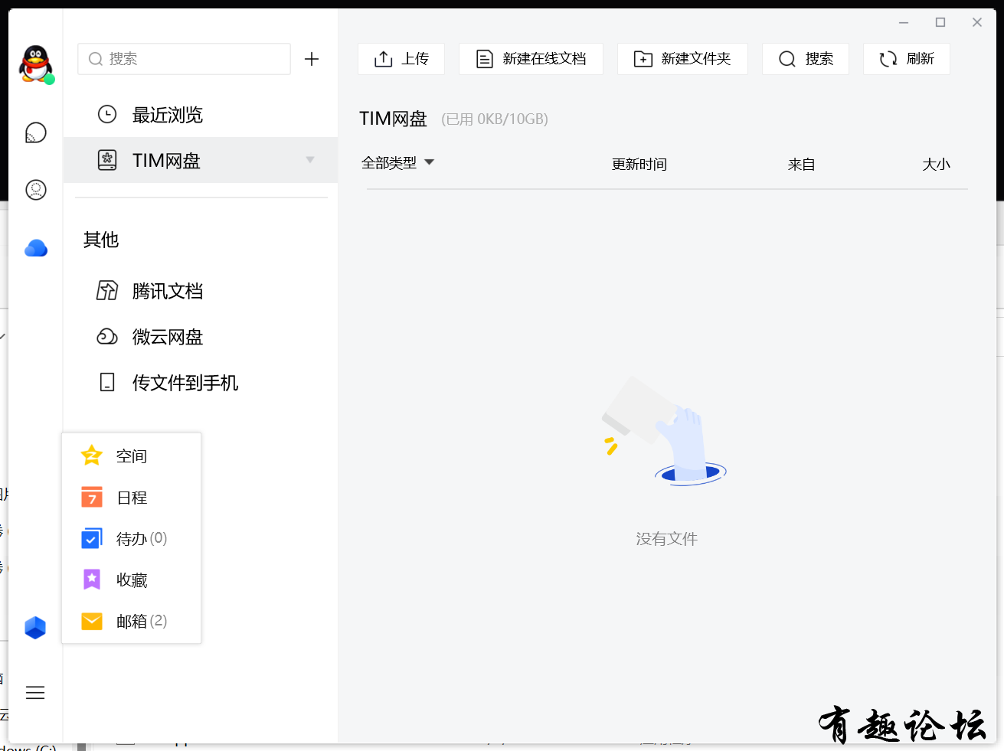Select 最近浏览 in the sidebar
1004x751 pixels.
tap(201, 115)
